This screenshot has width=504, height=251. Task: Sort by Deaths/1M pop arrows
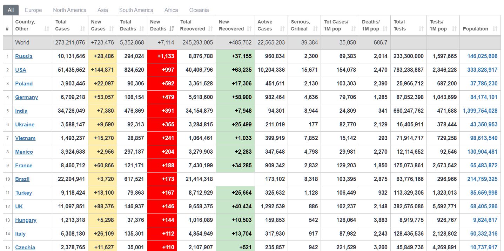coord(385,29)
